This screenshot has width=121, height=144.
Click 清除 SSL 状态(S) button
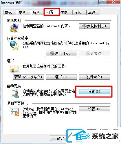(x=28, y=77)
